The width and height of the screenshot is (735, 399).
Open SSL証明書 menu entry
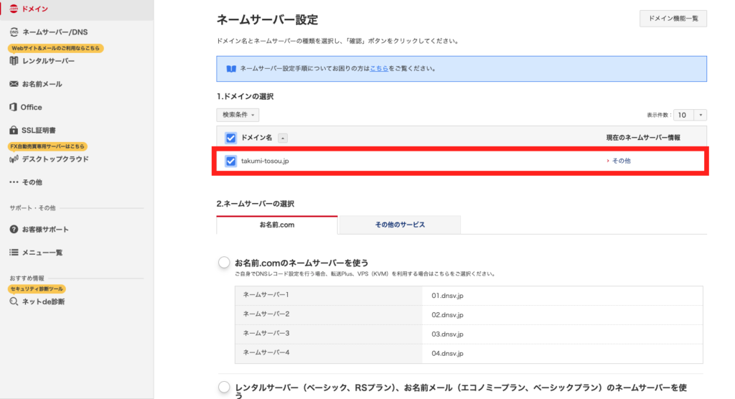point(39,130)
